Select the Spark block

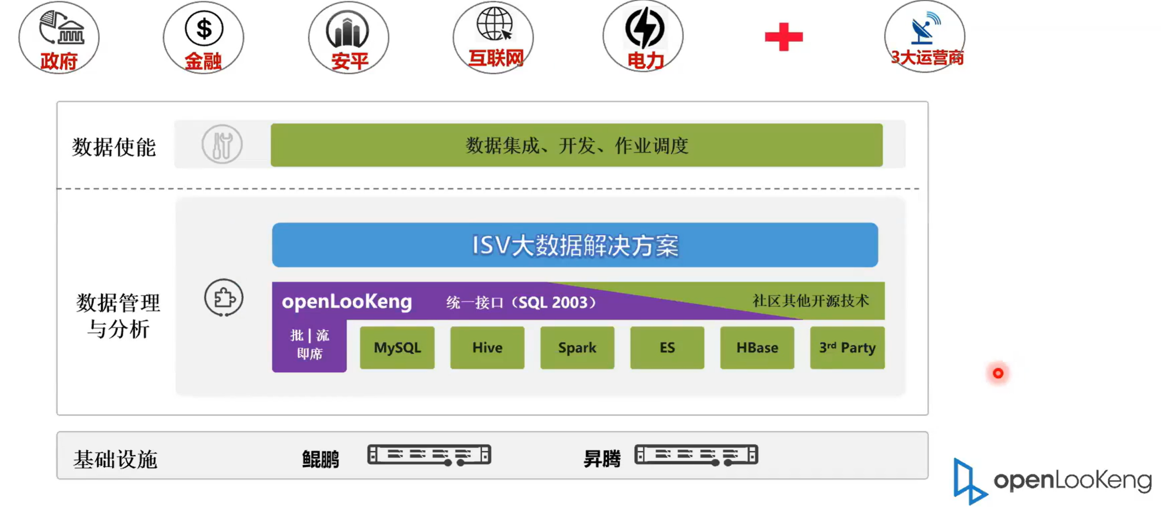(x=577, y=348)
